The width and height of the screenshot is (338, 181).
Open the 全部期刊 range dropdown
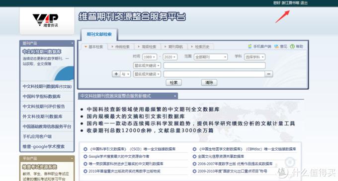pyautogui.click(x=211, y=57)
